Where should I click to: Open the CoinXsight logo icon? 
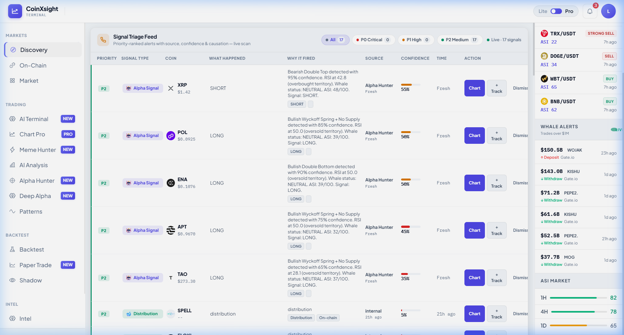15,11
